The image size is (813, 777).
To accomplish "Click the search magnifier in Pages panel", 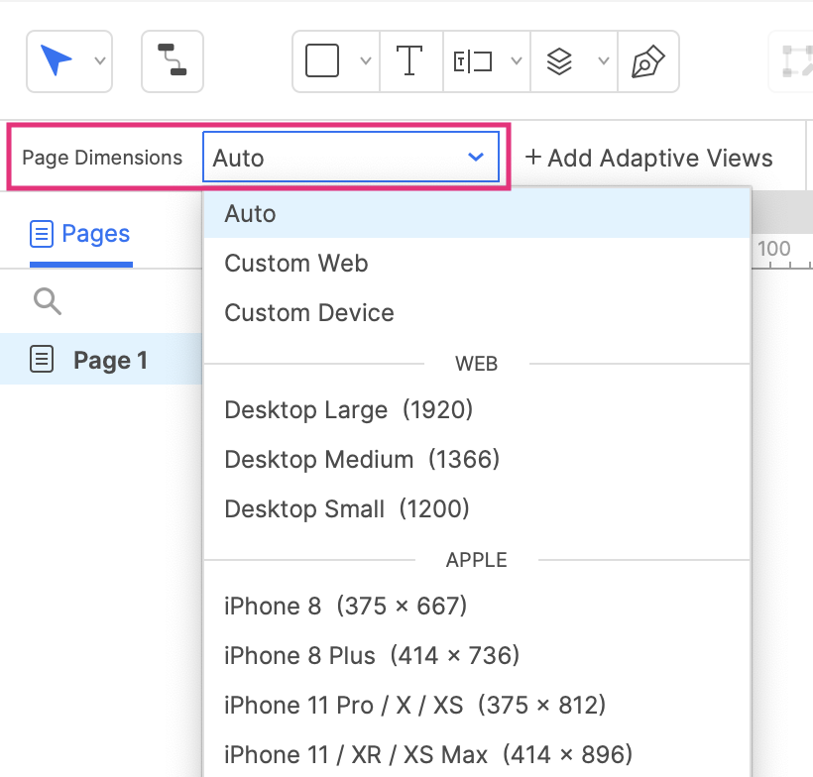I will [x=47, y=300].
